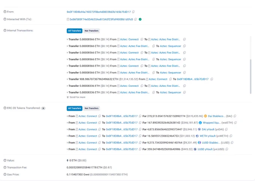
Task: Click the contract icon beside the Interacted With address
Action: coord(68,19)
